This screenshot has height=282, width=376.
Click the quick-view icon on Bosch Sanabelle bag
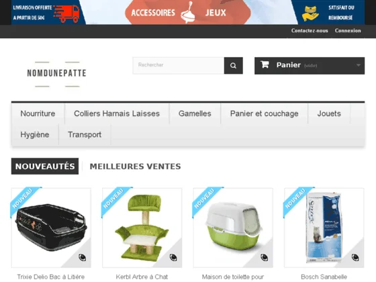tap(355, 258)
